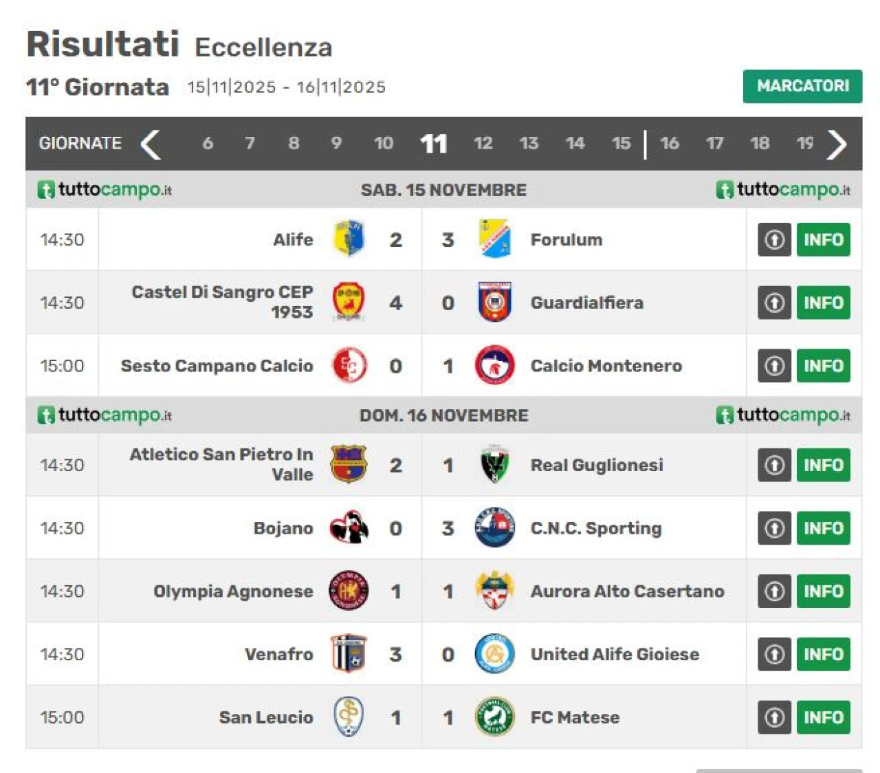This screenshot has width=880, height=773.
Task: Click the arrow icon for San Leucio match
Action: click(774, 717)
